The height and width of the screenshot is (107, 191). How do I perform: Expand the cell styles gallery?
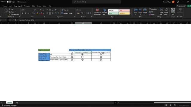pyautogui.click(x=131, y=14)
